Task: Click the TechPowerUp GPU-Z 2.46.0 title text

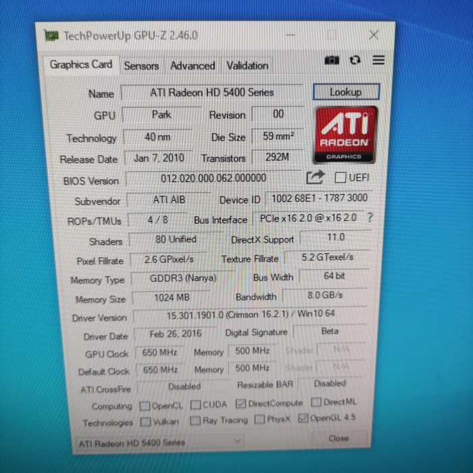Action: click(x=130, y=36)
